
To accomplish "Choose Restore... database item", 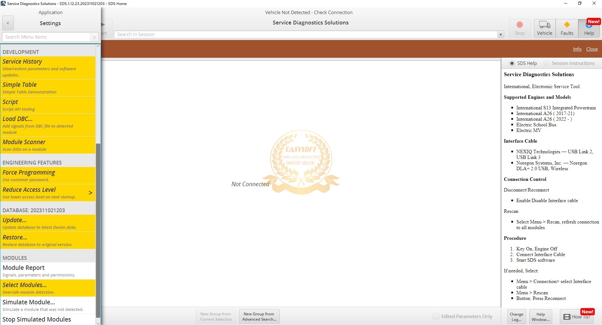I will point(48,240).
